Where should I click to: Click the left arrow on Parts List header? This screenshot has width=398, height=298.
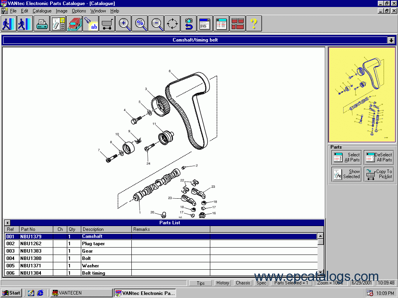coord(7,223)
